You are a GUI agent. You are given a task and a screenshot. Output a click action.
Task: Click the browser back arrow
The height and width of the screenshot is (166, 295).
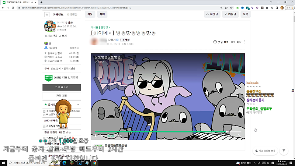3,8
